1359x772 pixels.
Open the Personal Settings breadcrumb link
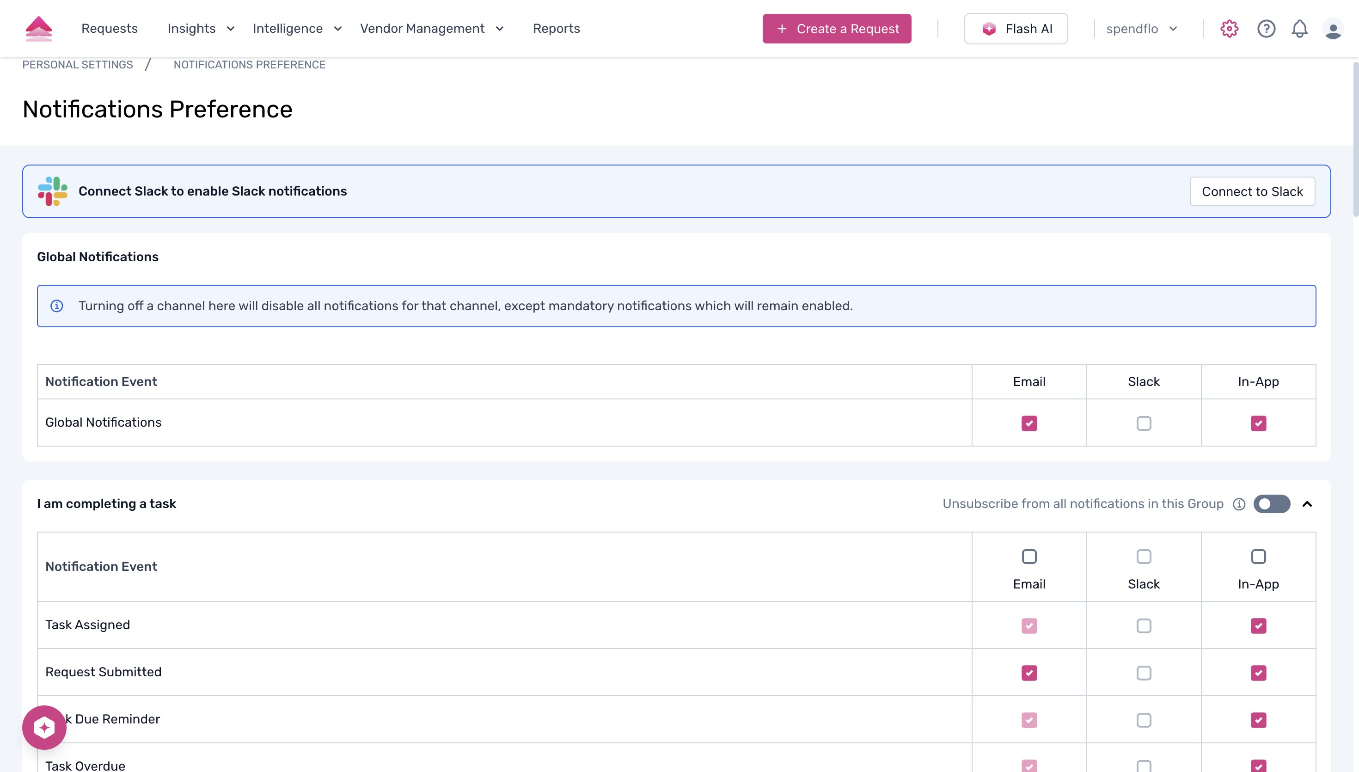77,65
